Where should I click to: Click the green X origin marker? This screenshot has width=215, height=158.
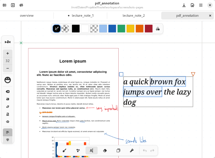tap(21, 43)
